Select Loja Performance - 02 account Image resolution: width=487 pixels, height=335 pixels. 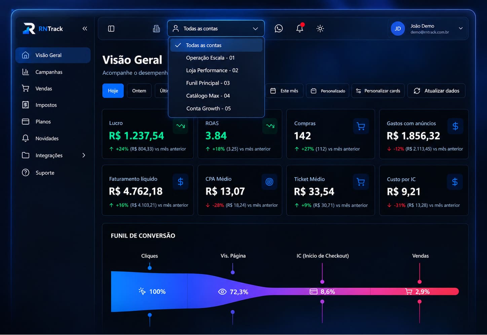coord(216,70)
